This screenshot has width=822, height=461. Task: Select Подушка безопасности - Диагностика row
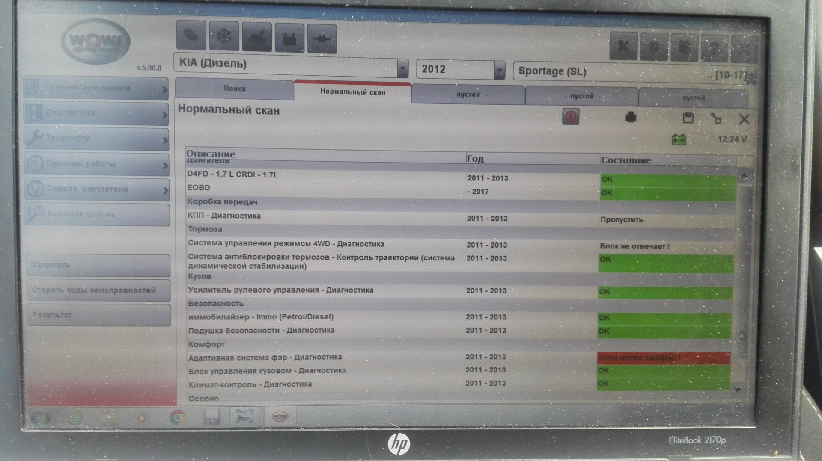tap(460, 331)
